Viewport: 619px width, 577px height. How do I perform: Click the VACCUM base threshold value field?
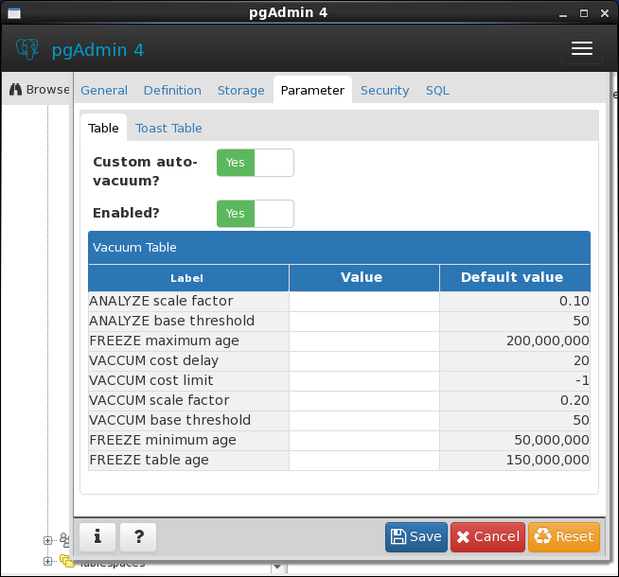coord(364,420)
